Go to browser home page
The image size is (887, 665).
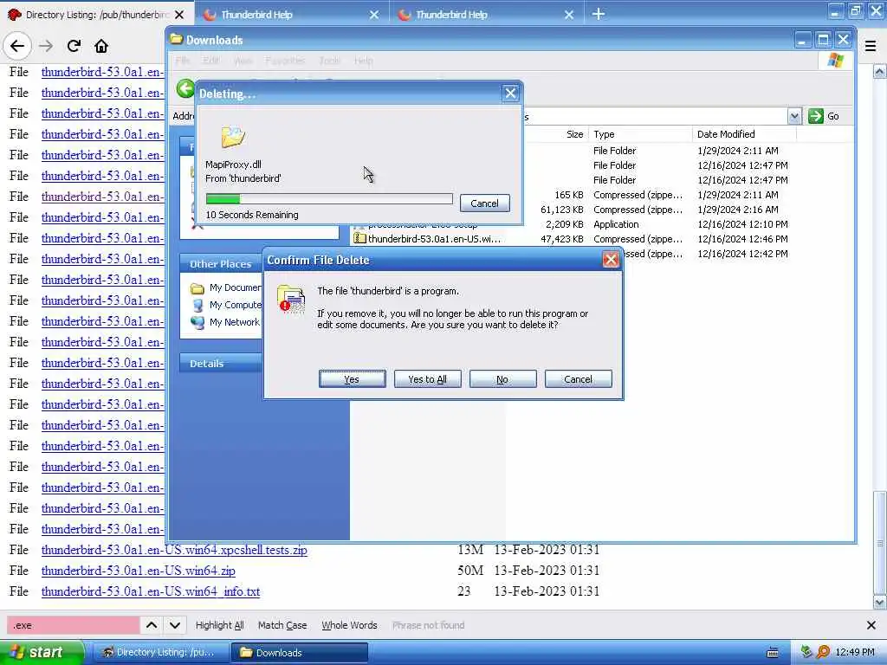tap(101, 46)
